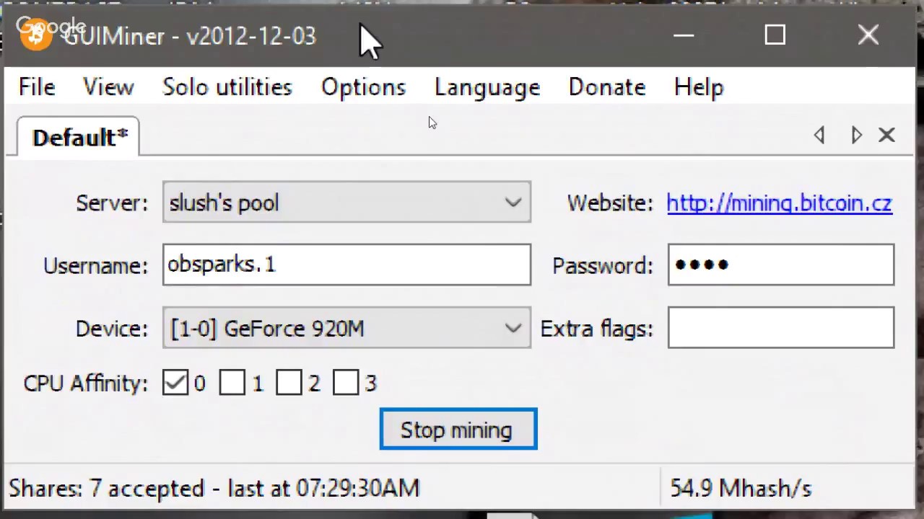924x519 pixels.
Task: Open the Solo utilities menu
Action: [227, 87]
